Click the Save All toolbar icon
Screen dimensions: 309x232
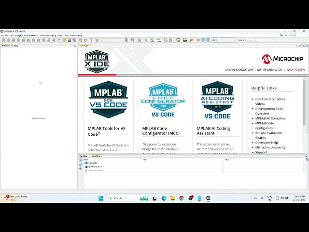pos(74,40)
